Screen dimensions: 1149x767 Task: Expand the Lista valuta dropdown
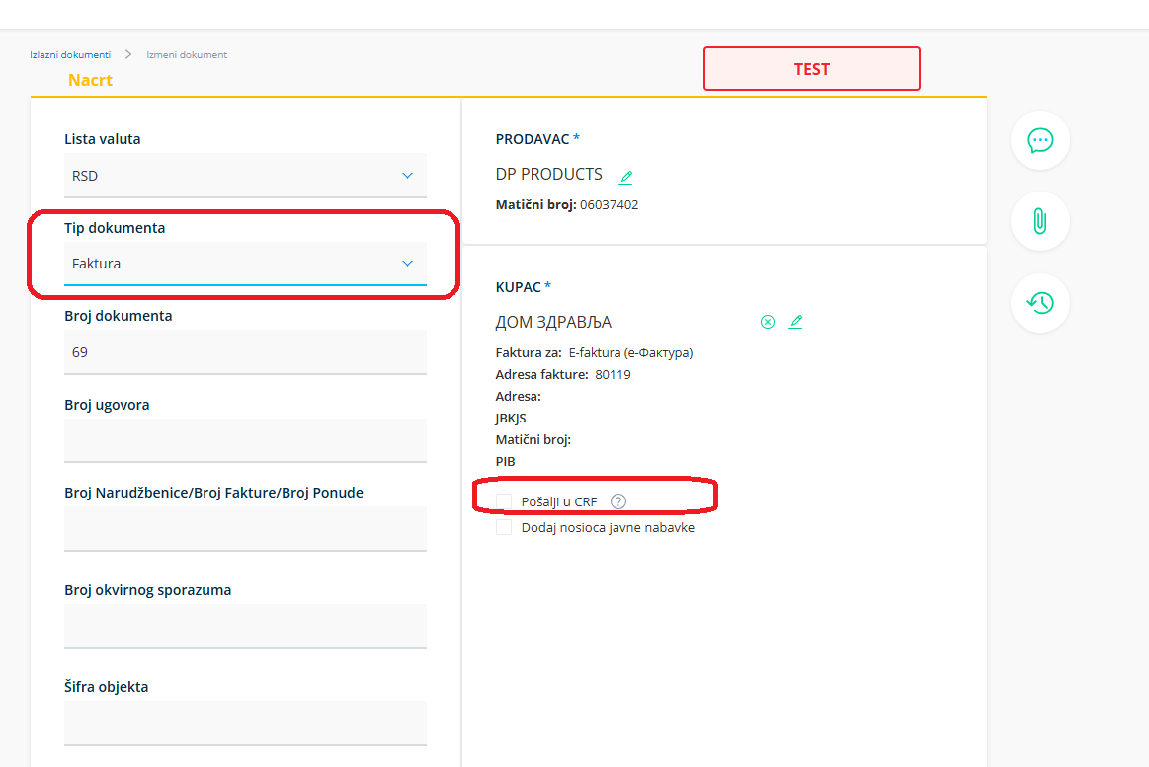pyautogui.click(x=245, y=176)
